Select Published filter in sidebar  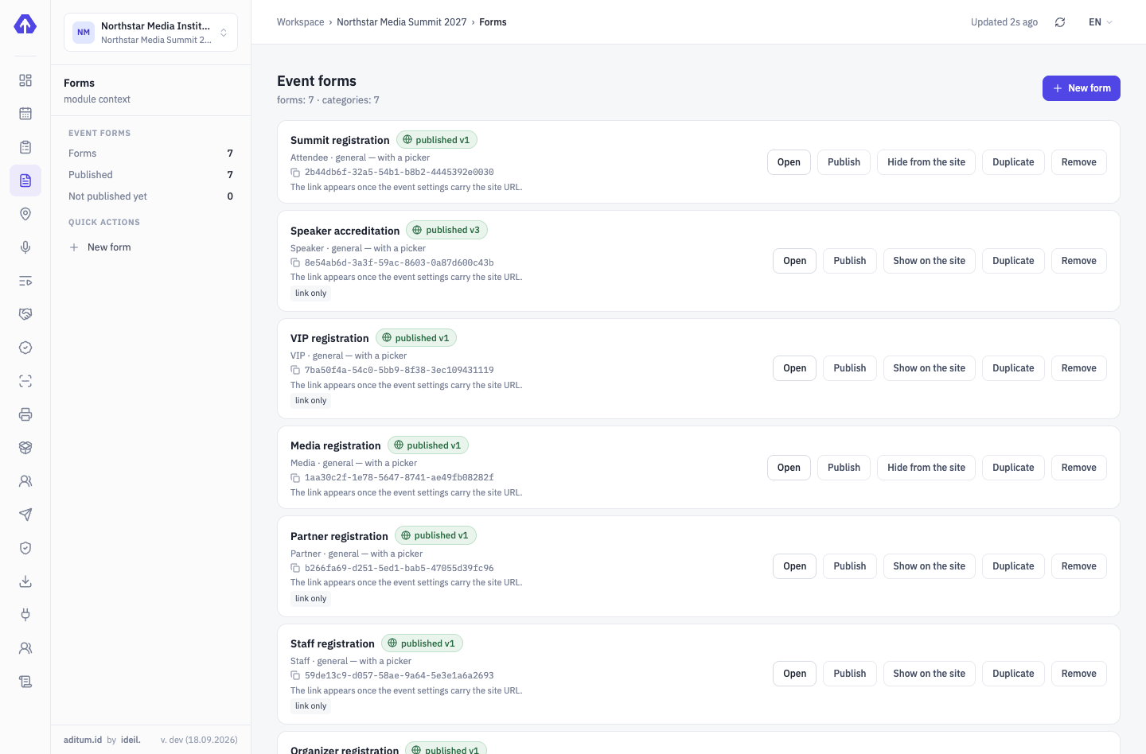click(x=150, y=175)
